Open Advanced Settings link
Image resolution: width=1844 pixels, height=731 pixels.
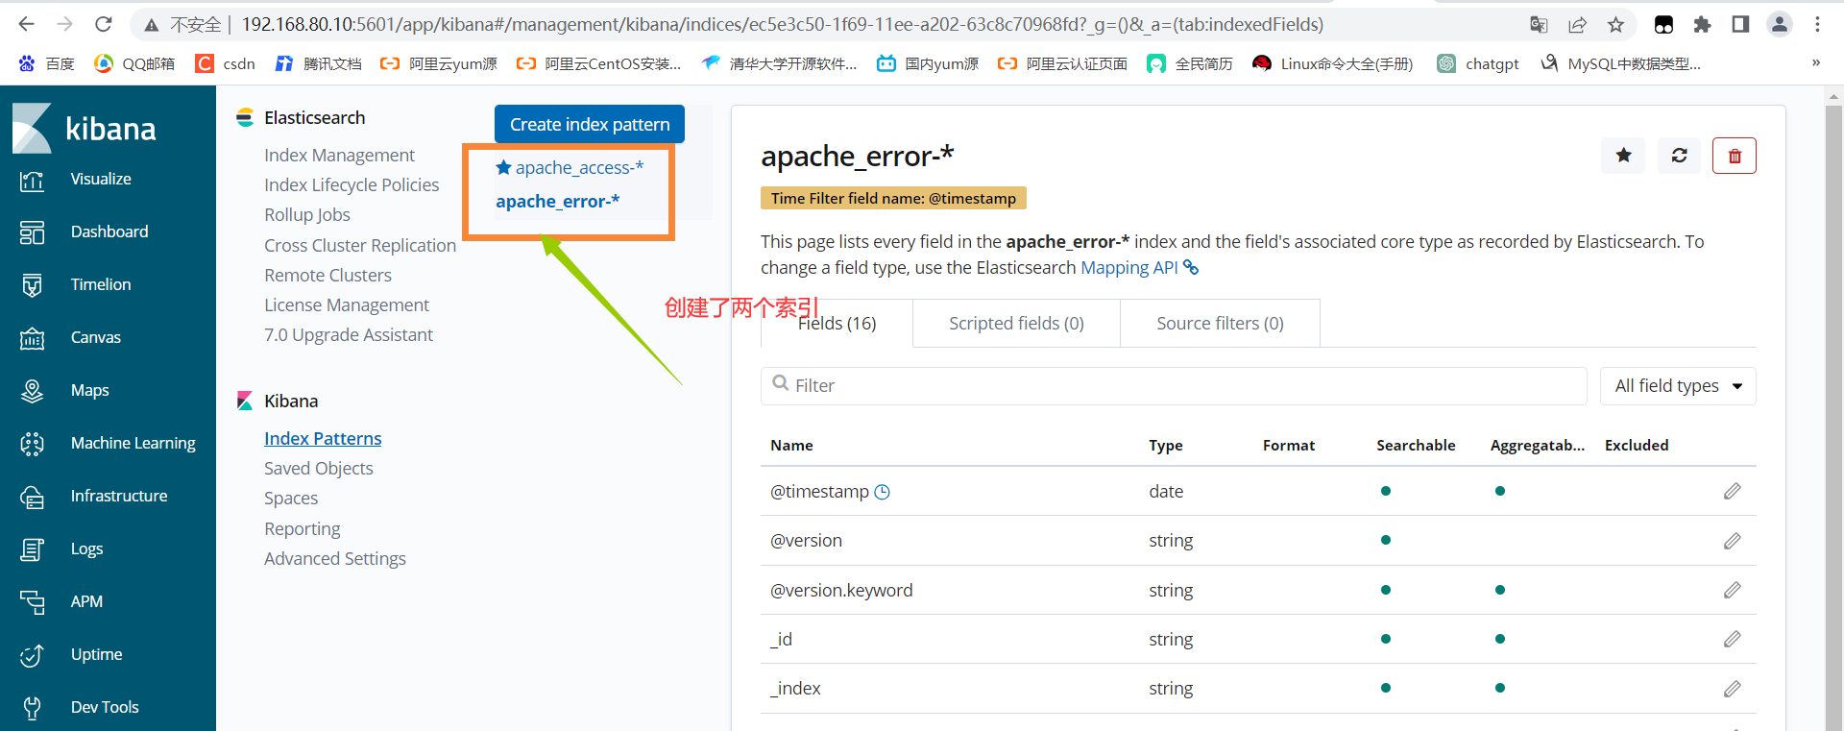pyautogui.click(x=335, y=559)
